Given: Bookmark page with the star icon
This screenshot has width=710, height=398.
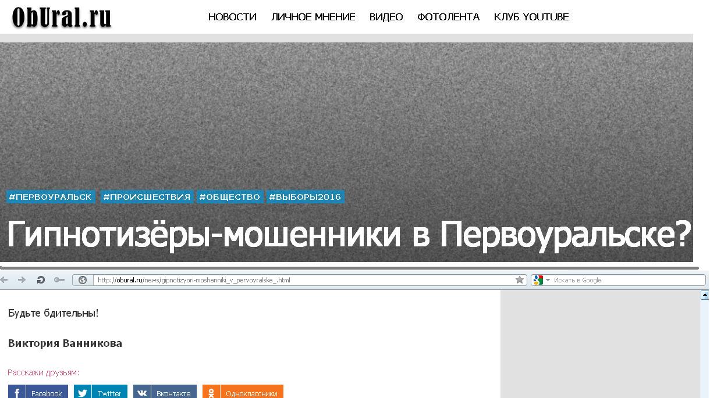Looking at the screenshot, I should (519, 280).
